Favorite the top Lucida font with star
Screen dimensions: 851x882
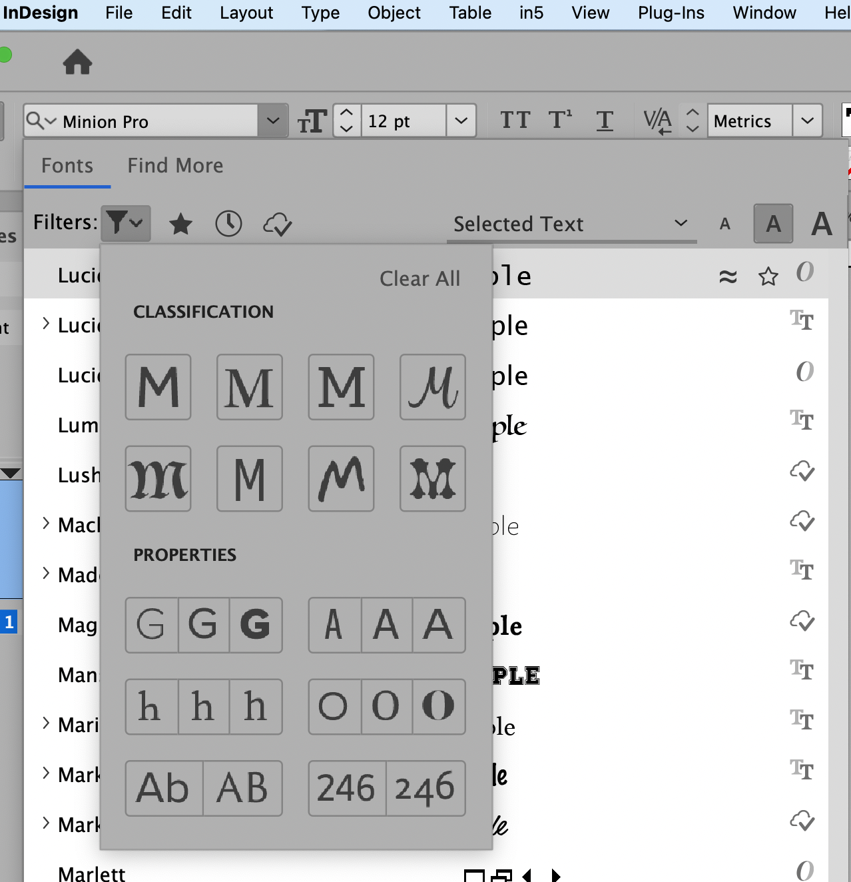(768, 276)
